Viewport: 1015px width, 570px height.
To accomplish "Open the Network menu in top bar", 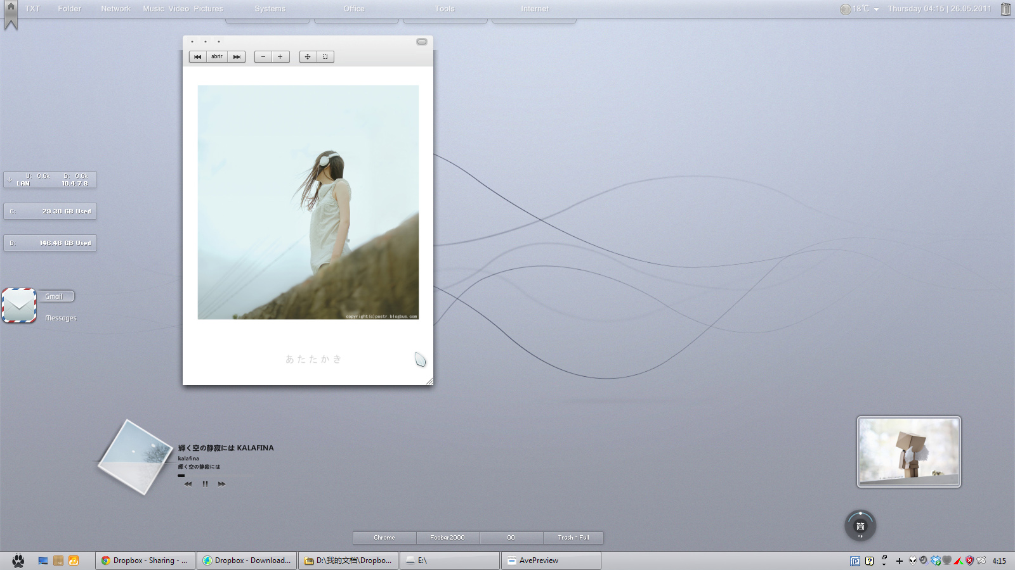I will [116, 9].
